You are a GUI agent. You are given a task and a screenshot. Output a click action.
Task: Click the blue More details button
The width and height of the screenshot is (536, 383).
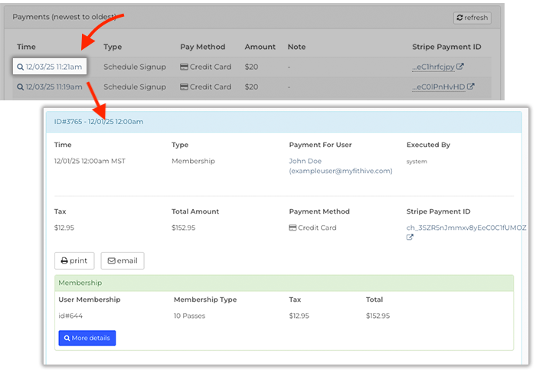[x=87, y=338]
